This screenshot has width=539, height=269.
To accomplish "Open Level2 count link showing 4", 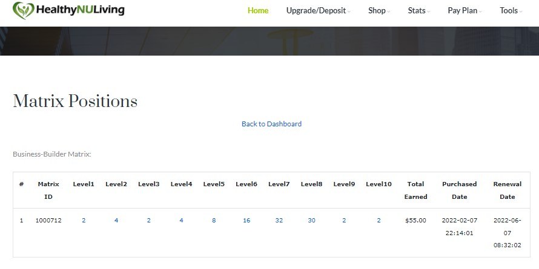I will [x=116, y=220].
